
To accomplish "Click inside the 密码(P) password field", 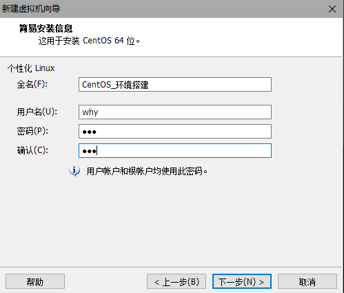I will coord(175,132).
